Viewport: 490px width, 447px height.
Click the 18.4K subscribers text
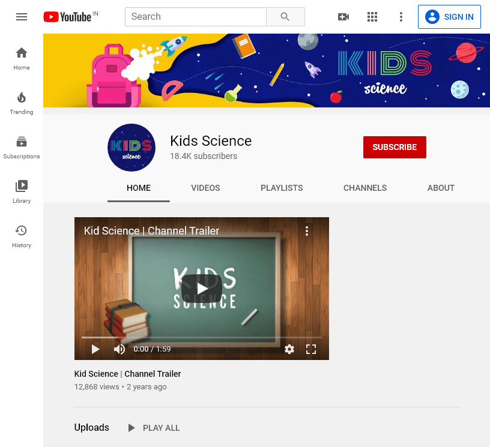click(x=204, y=156)
